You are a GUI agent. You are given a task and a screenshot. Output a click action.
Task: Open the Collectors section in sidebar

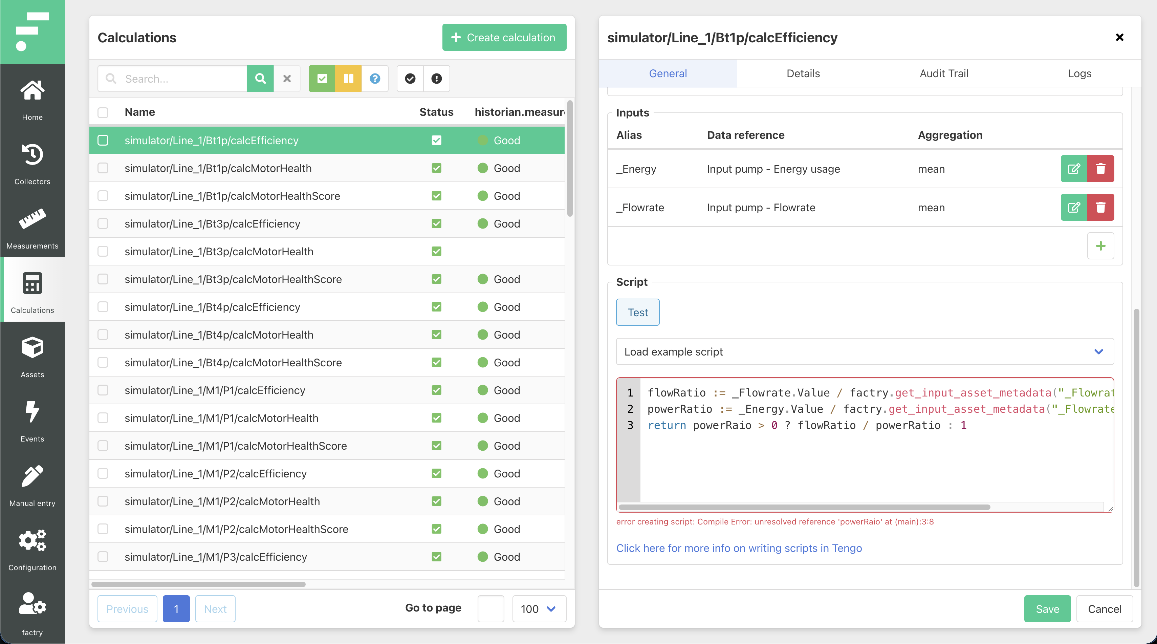coord(32,163)
